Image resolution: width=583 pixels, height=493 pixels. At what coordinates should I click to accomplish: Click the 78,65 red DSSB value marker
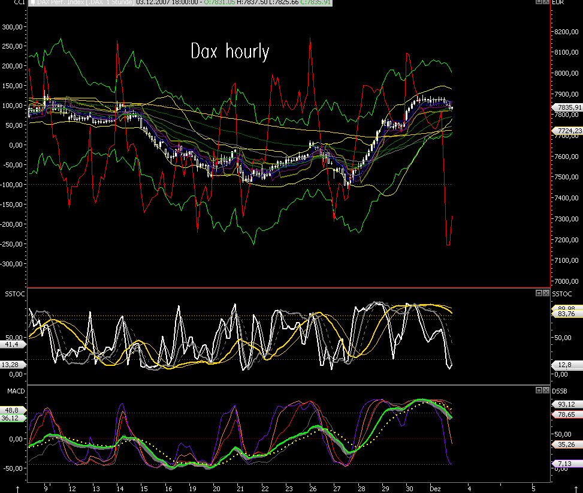pos(568,414)
